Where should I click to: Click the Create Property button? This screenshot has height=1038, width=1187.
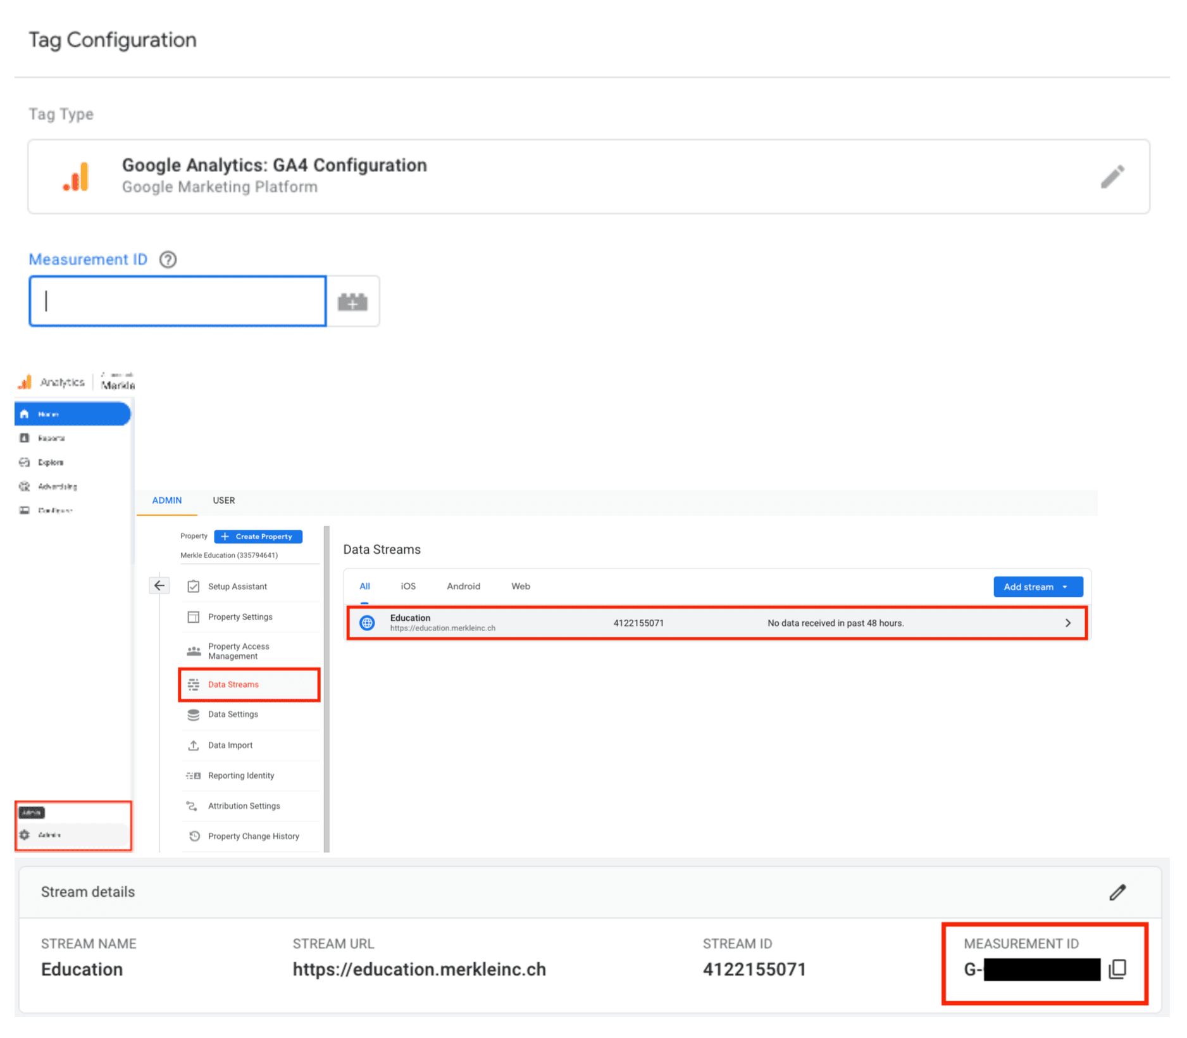258,537
